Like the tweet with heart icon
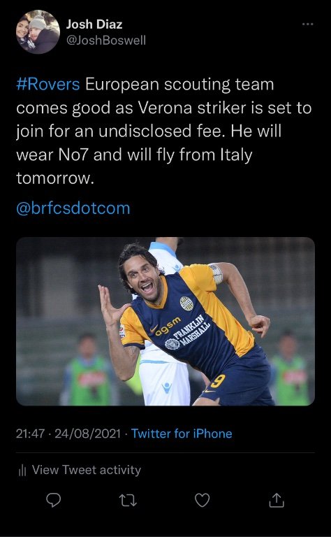This screenshot has width=331, height=537. [202, 501]
